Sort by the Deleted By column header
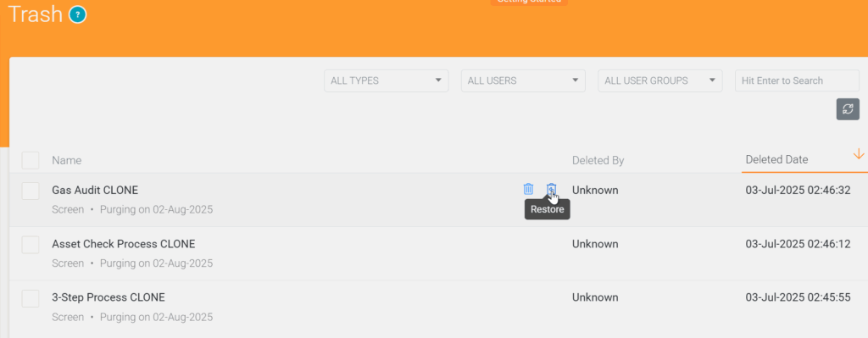 (598, 160)
